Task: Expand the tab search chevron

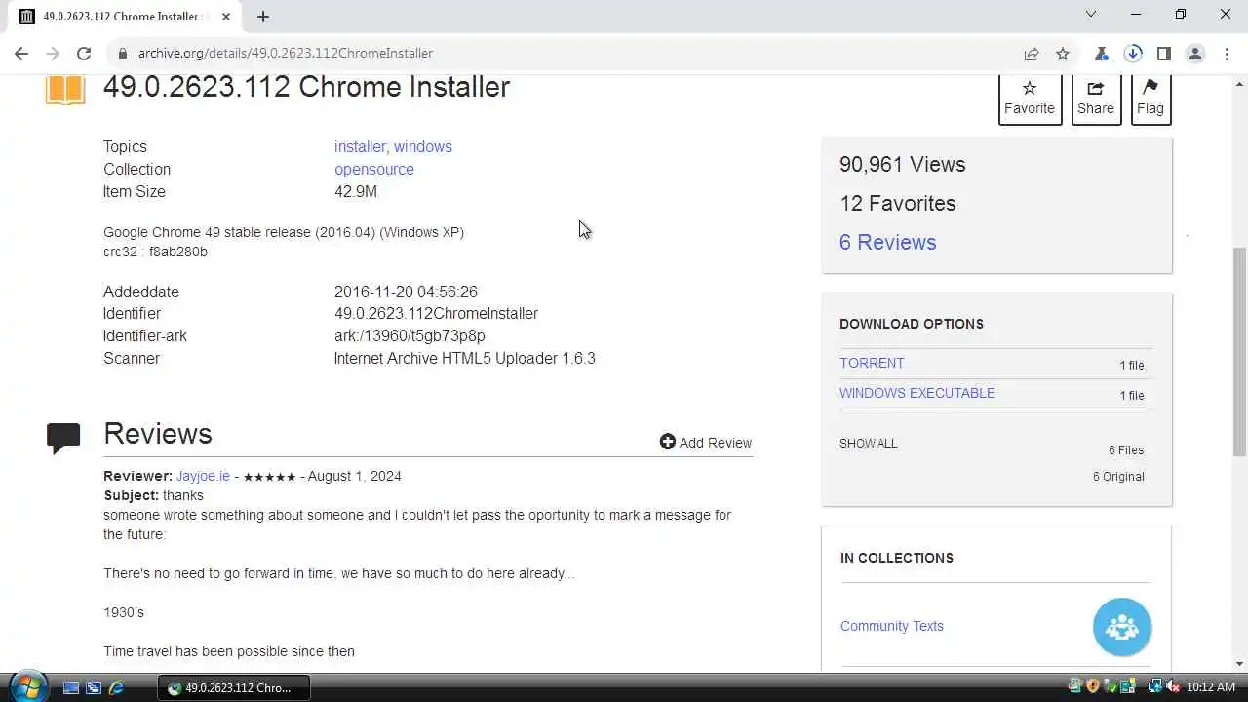Action: tap(1091, 14)
